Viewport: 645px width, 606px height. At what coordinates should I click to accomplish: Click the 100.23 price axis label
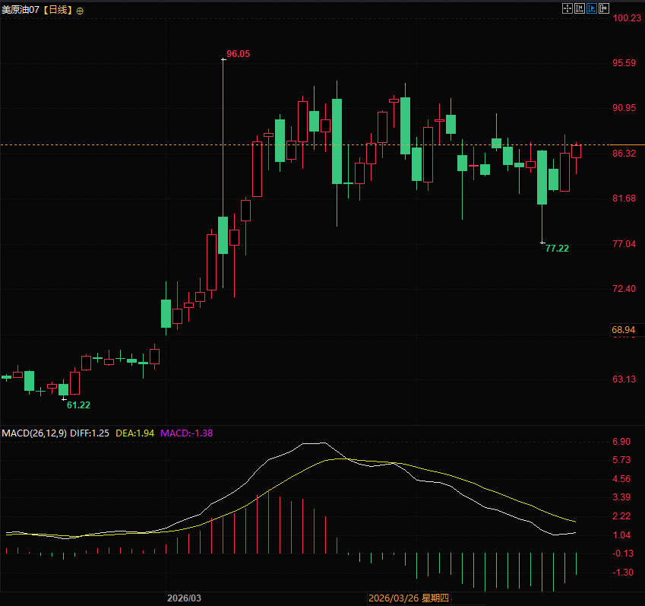(x=627, y=17)
